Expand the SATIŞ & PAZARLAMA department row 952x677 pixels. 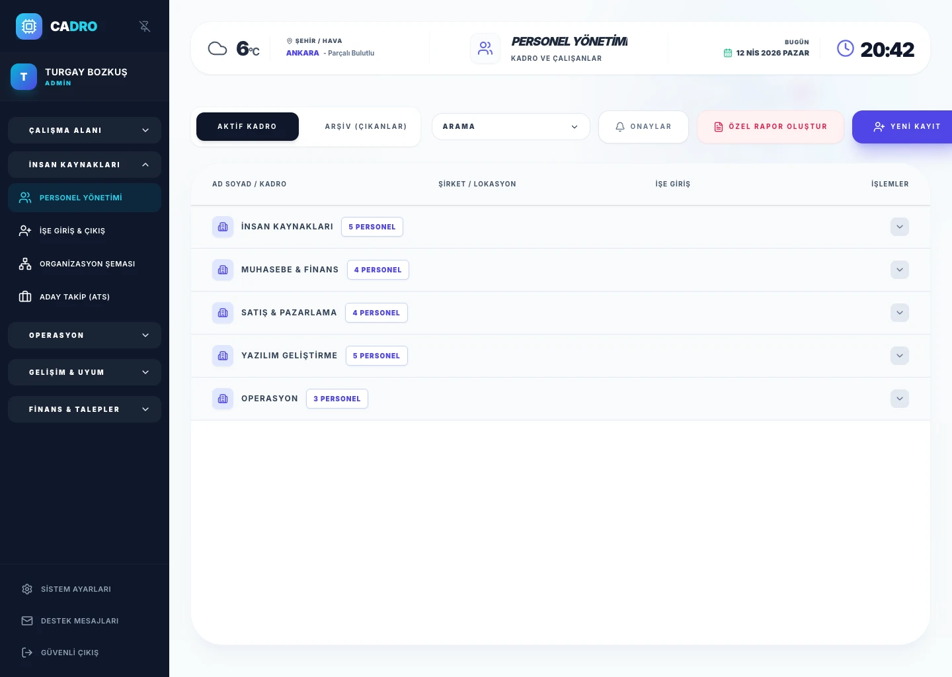900,313
